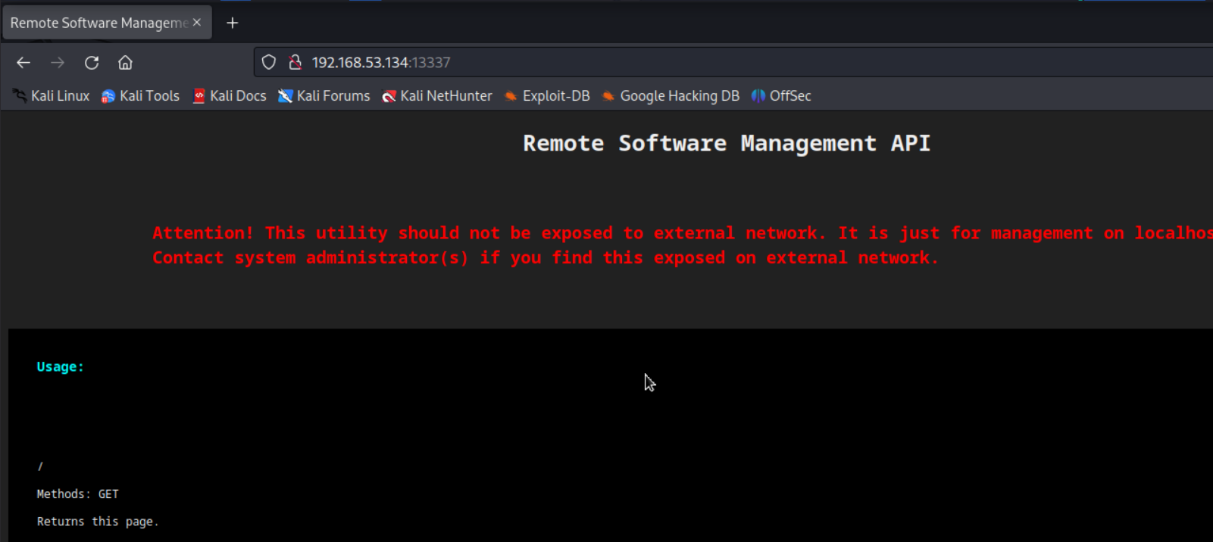Open the OffSec bookmark
Image resolution: width=1213 pixels, height=542 pixels.
pyautogui.click(x=781, y=96)
